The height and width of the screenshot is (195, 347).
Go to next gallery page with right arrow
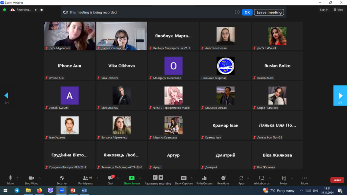pyautogui.click(x=340, y=95)
